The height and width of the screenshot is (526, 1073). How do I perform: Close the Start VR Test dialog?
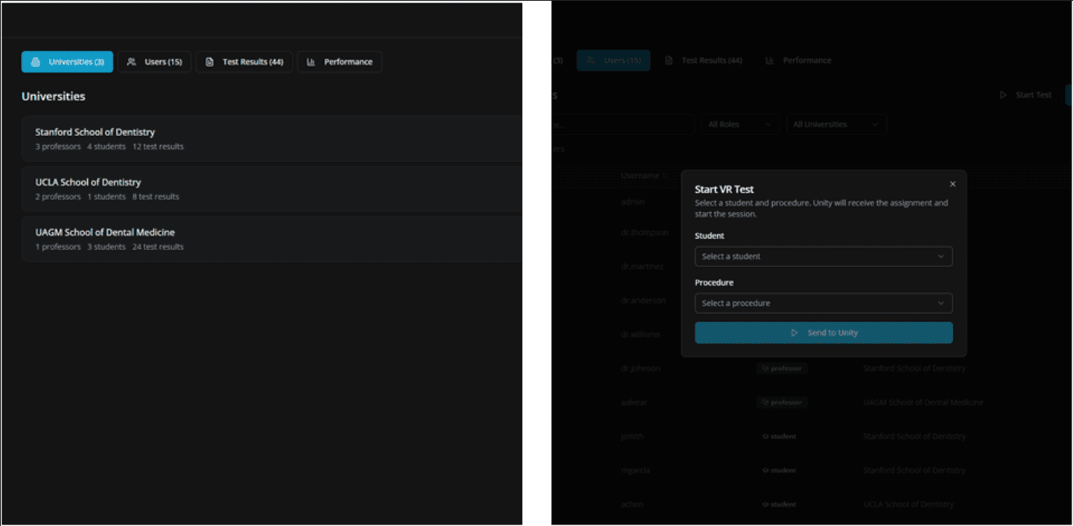(x=952, y=185)
